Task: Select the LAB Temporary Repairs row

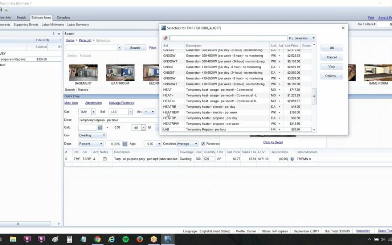Action: pyautogui.click(x=237, y=130)
